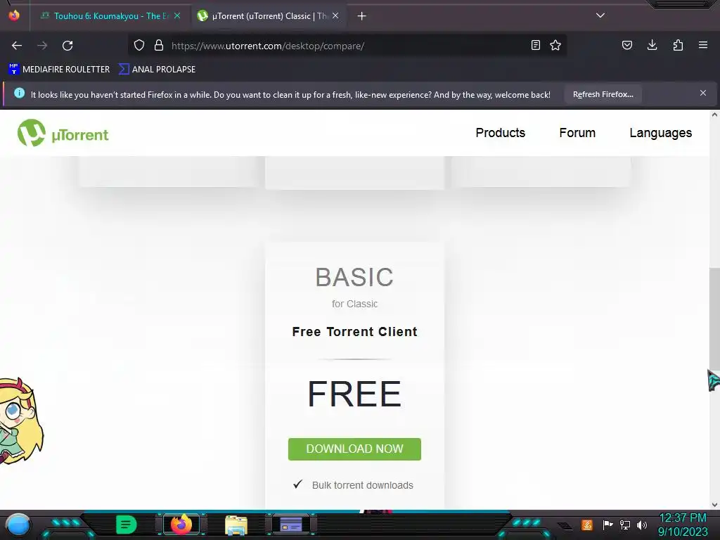Click the cartoon character desktop mascot
This screenshot has width=720, height=540.
(20, 420)
